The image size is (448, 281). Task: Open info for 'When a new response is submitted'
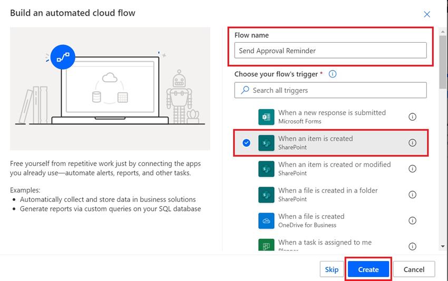[x=412, y=117]
